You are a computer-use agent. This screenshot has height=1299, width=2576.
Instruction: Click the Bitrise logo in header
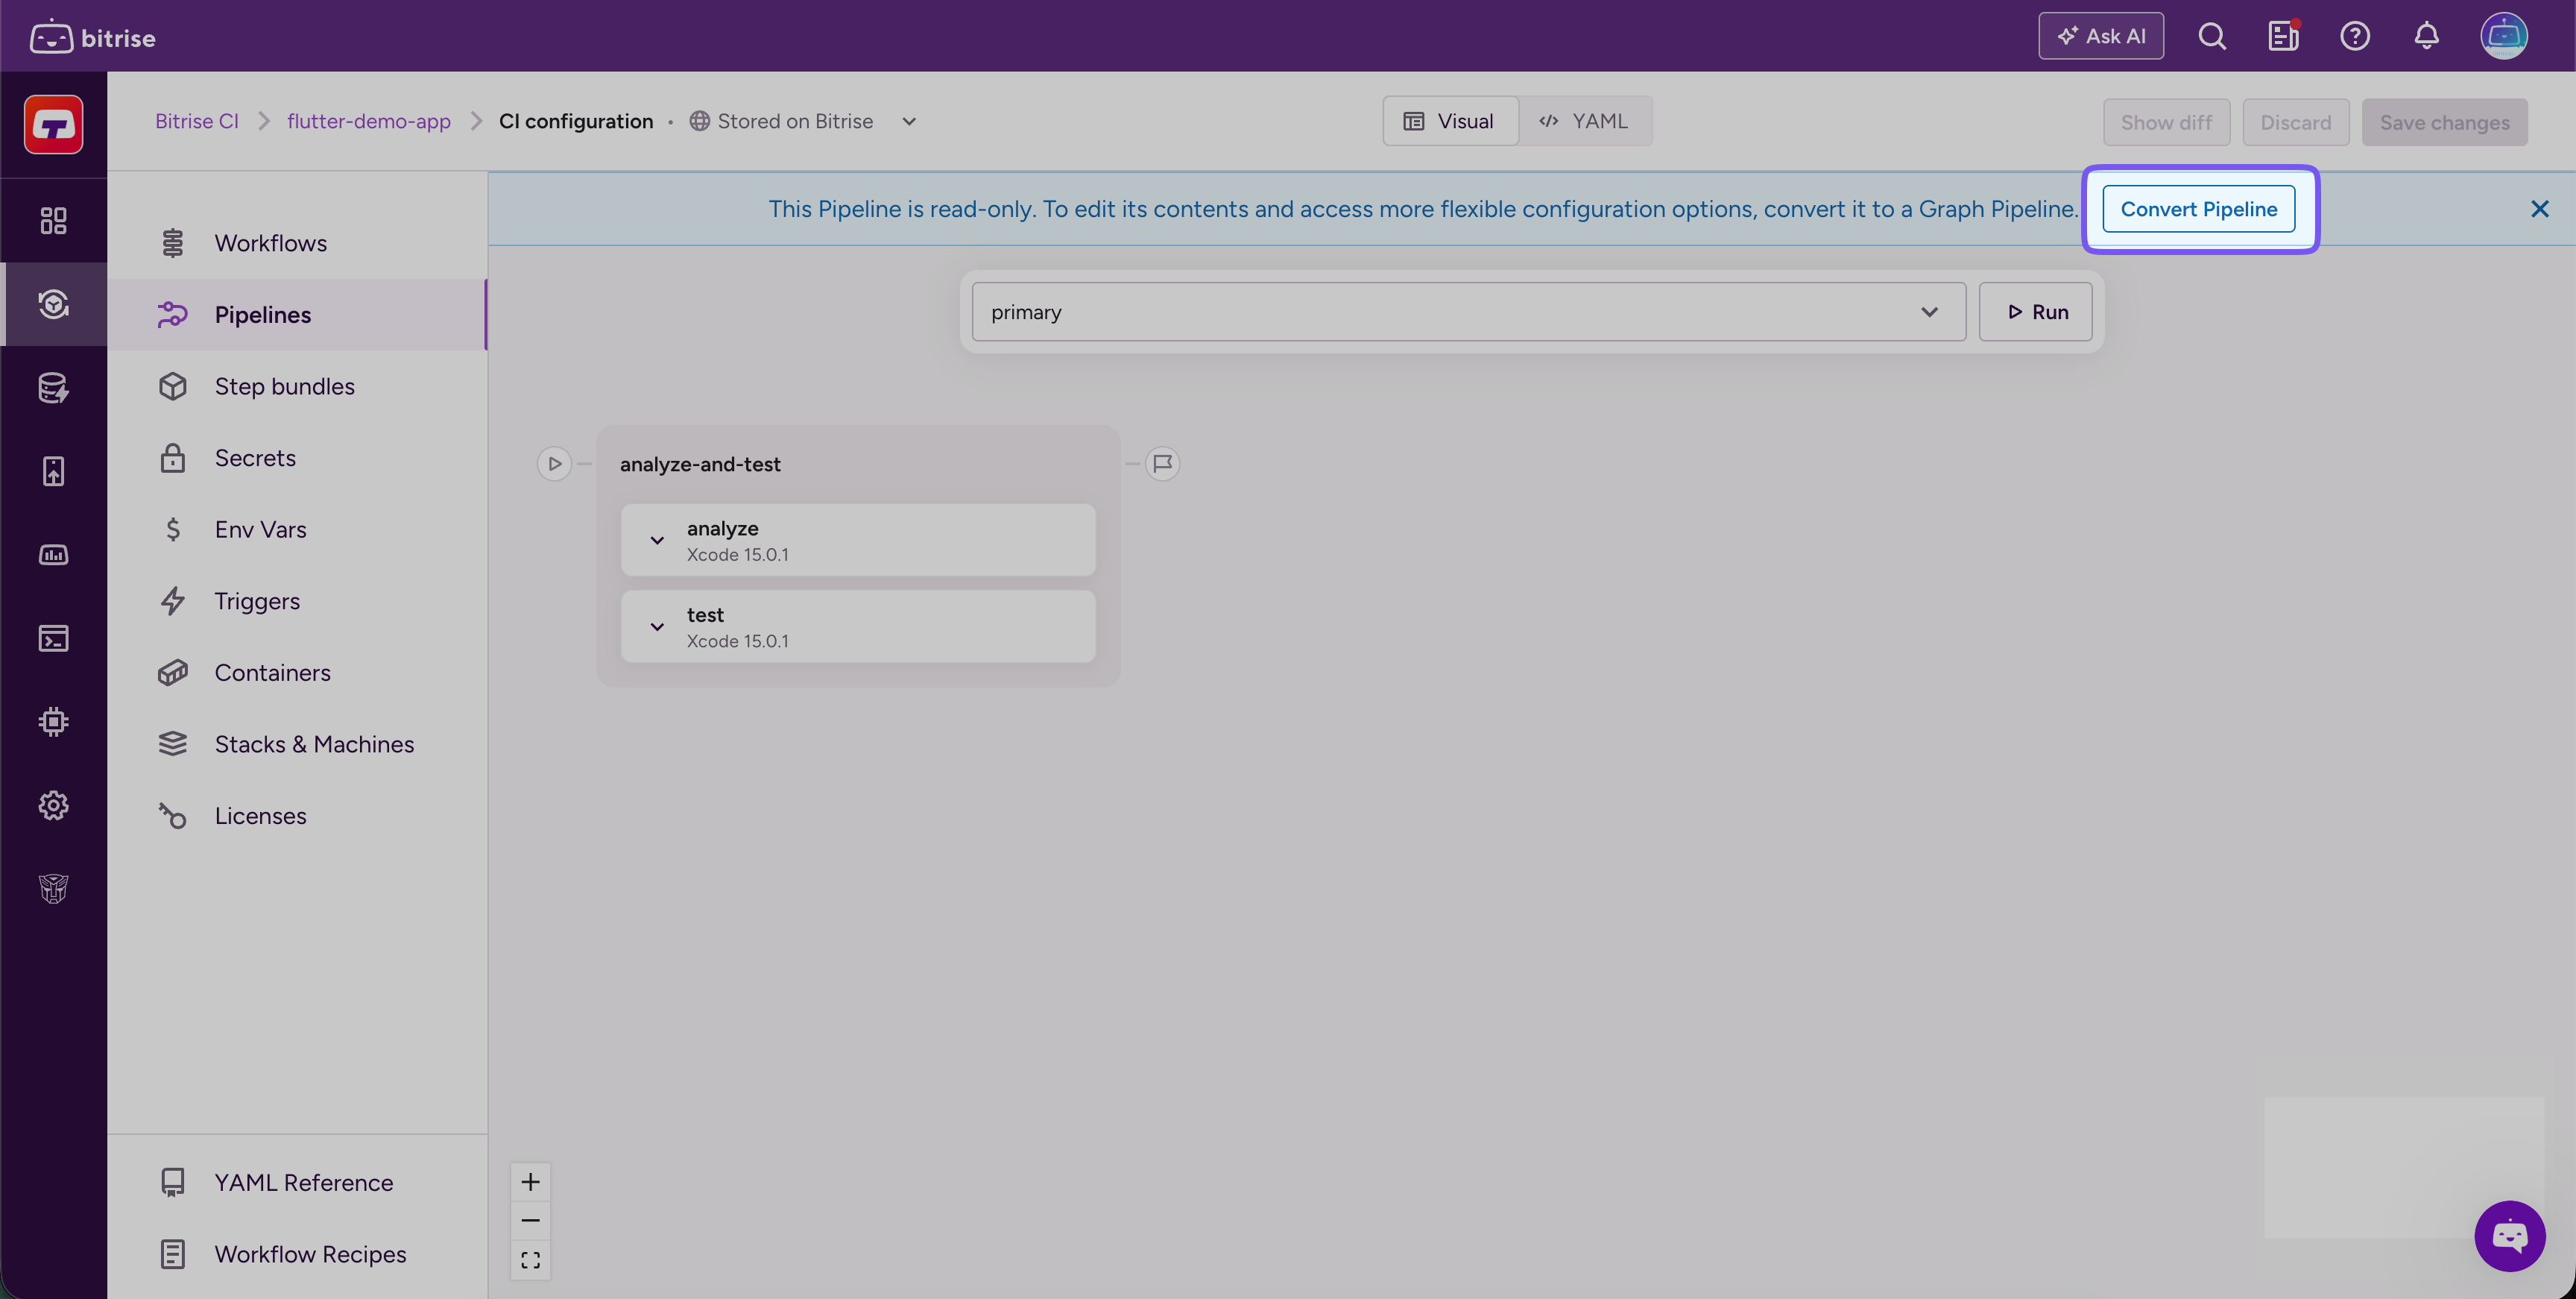click(x=93, y=37)
